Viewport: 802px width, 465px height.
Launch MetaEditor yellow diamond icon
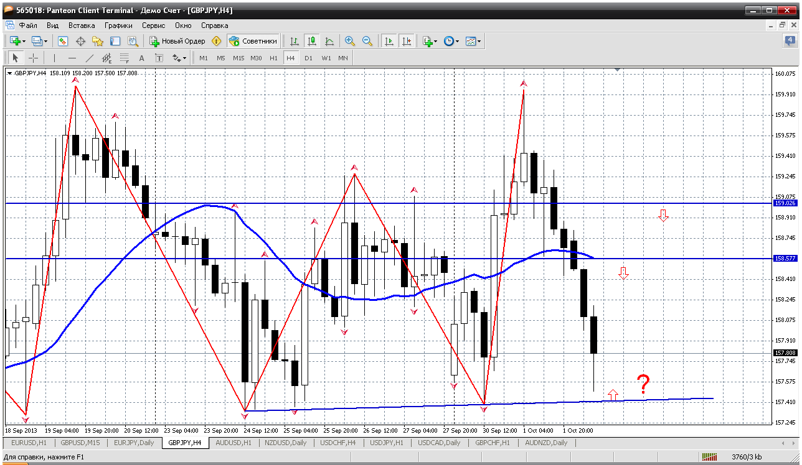(x=216, y=41)
